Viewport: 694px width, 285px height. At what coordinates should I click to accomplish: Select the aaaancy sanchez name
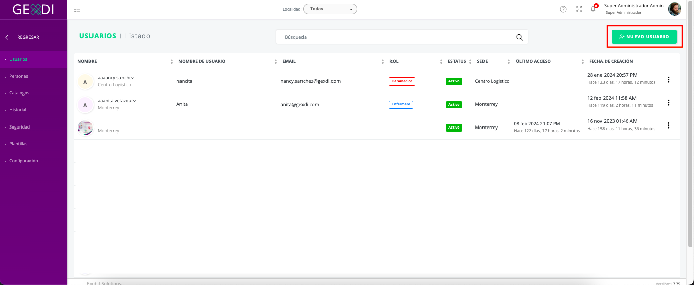point(116,78)
